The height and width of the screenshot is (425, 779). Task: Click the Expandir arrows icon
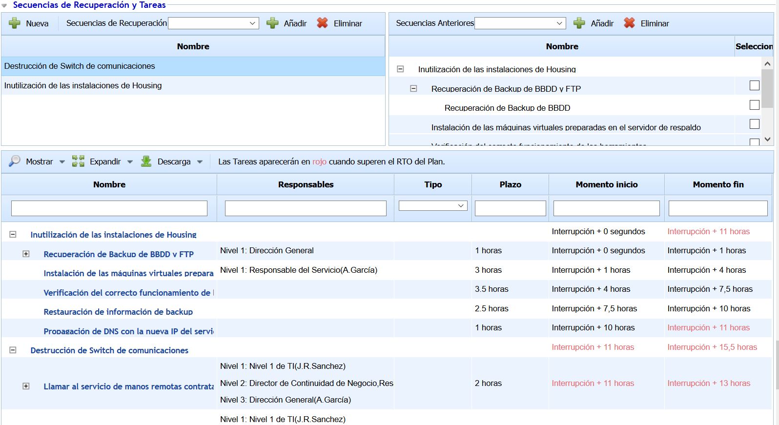coord(78,162)
